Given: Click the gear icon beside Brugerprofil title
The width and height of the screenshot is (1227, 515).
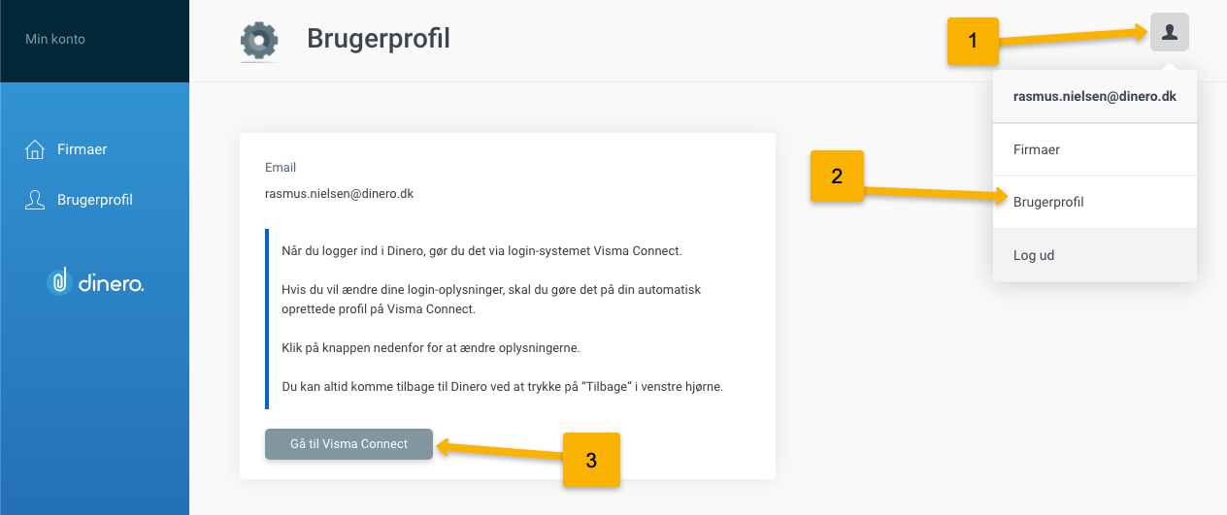Looking at the screenshot, I should pos(259,41).
